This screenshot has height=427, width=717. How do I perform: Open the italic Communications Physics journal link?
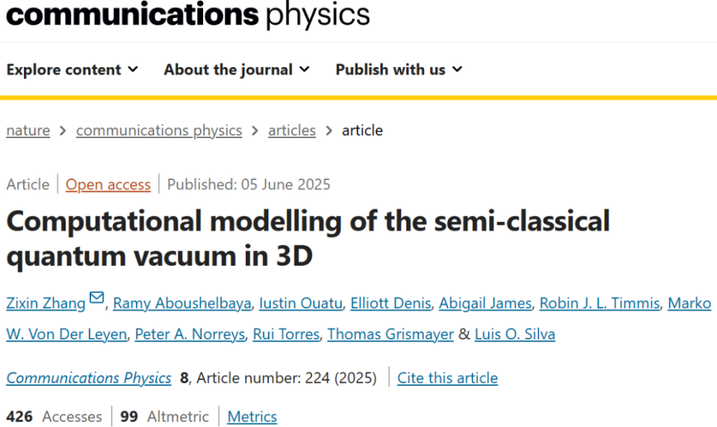[89, 378]
